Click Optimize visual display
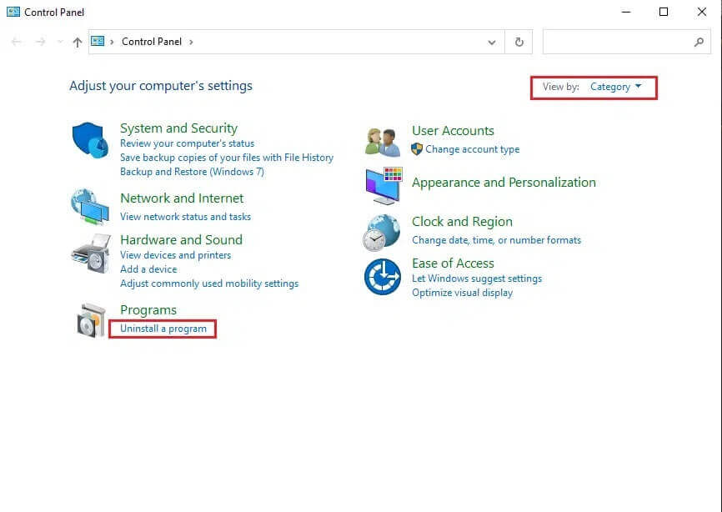Viewport: 722px width, 512px height. coord(462,293)
